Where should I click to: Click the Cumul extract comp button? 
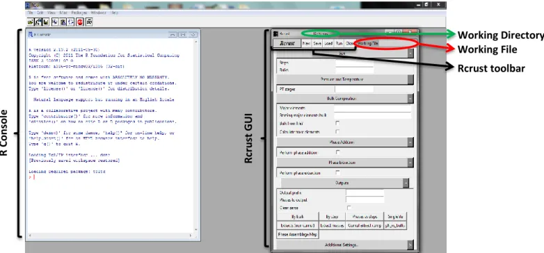(365, 226)
